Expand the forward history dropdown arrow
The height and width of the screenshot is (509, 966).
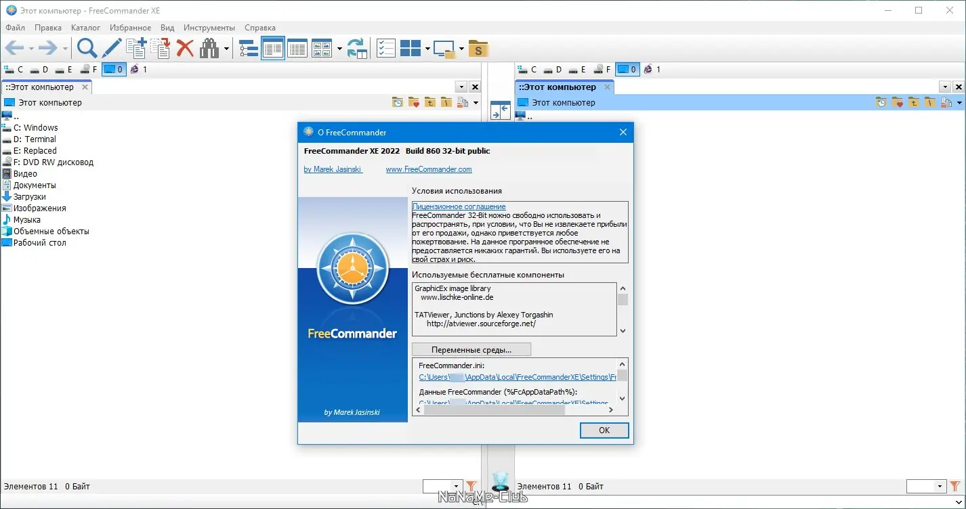pyautogui.click(x=65, y=49)
